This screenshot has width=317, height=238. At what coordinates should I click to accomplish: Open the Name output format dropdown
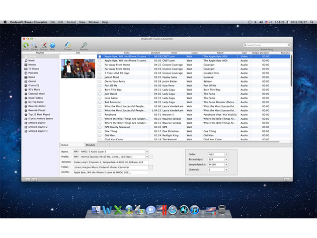(147, 151)
